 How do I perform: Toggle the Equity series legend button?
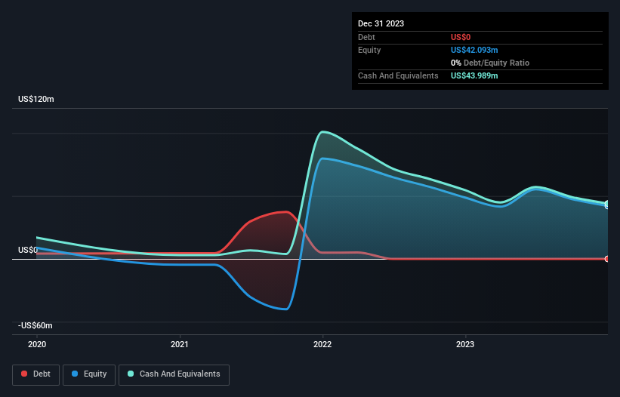click(x=89, y=374)
